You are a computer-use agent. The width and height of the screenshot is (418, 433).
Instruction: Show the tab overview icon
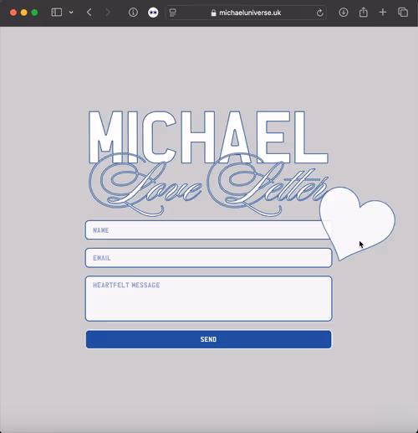pos(403,13)
